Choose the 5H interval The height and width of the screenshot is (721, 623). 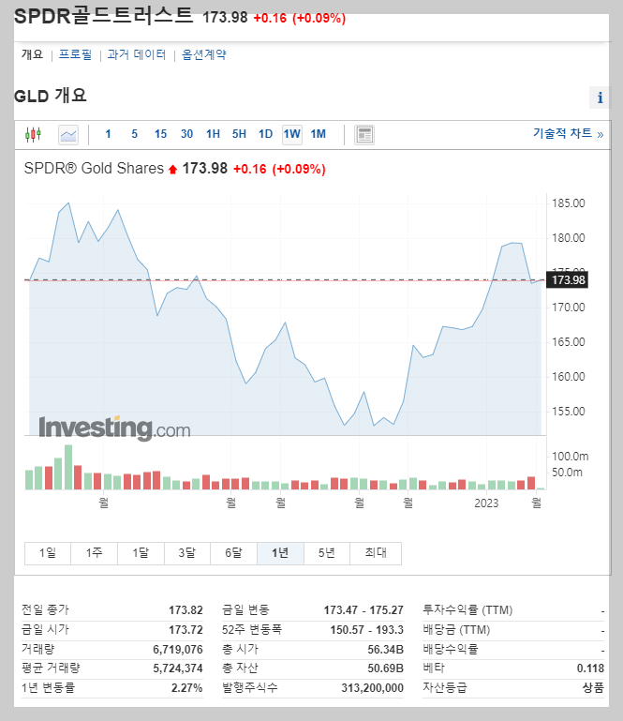tap(239, 134)
